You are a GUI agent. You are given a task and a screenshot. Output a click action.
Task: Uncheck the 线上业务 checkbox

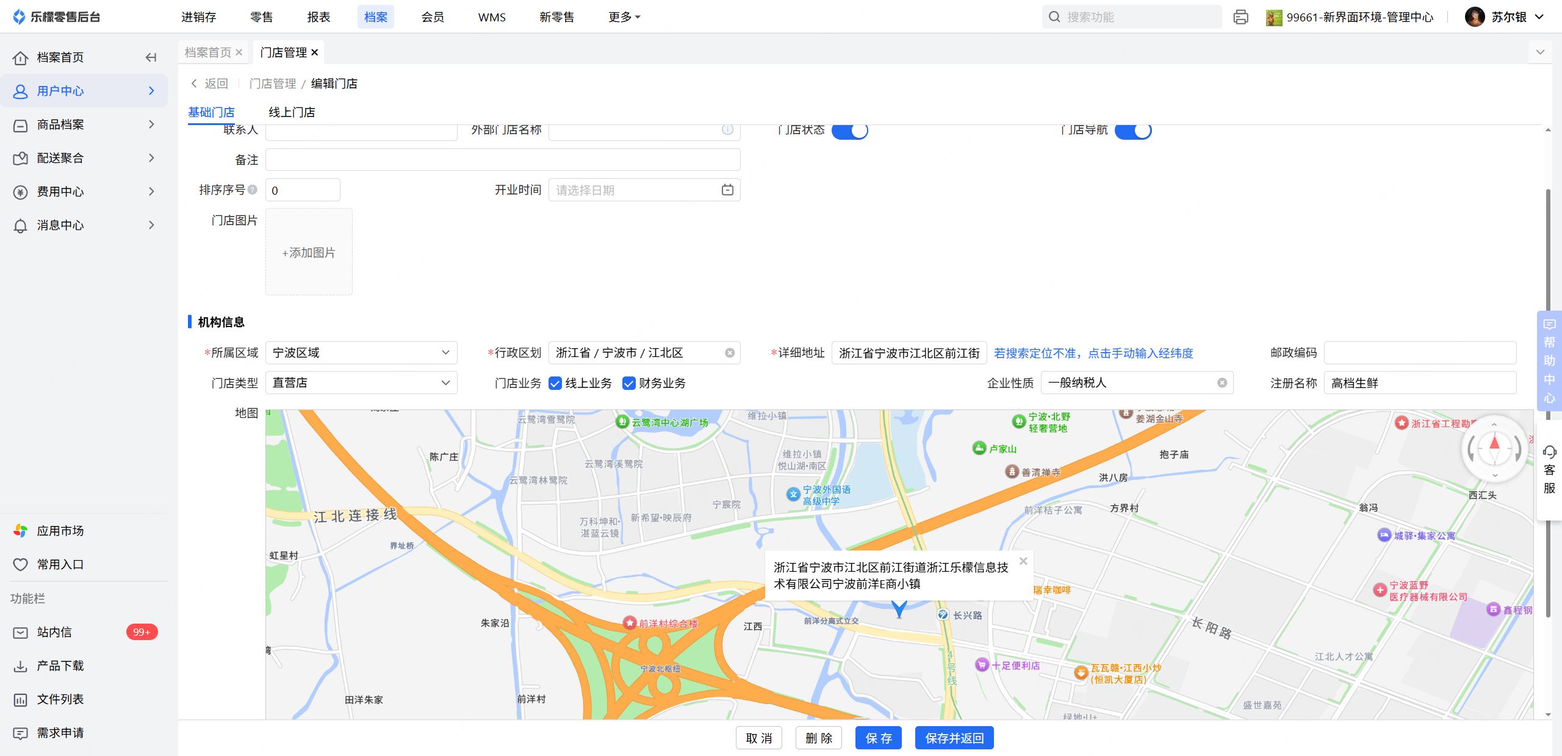click(555, 383)
